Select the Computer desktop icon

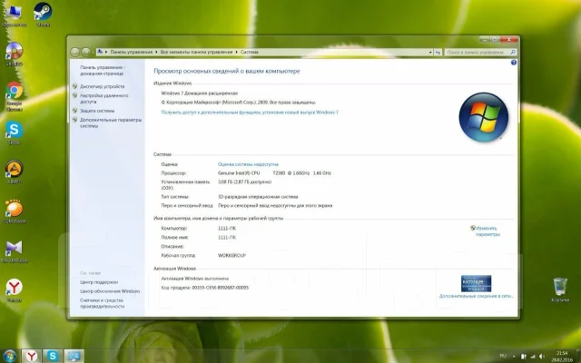click(x=15, y=15)
